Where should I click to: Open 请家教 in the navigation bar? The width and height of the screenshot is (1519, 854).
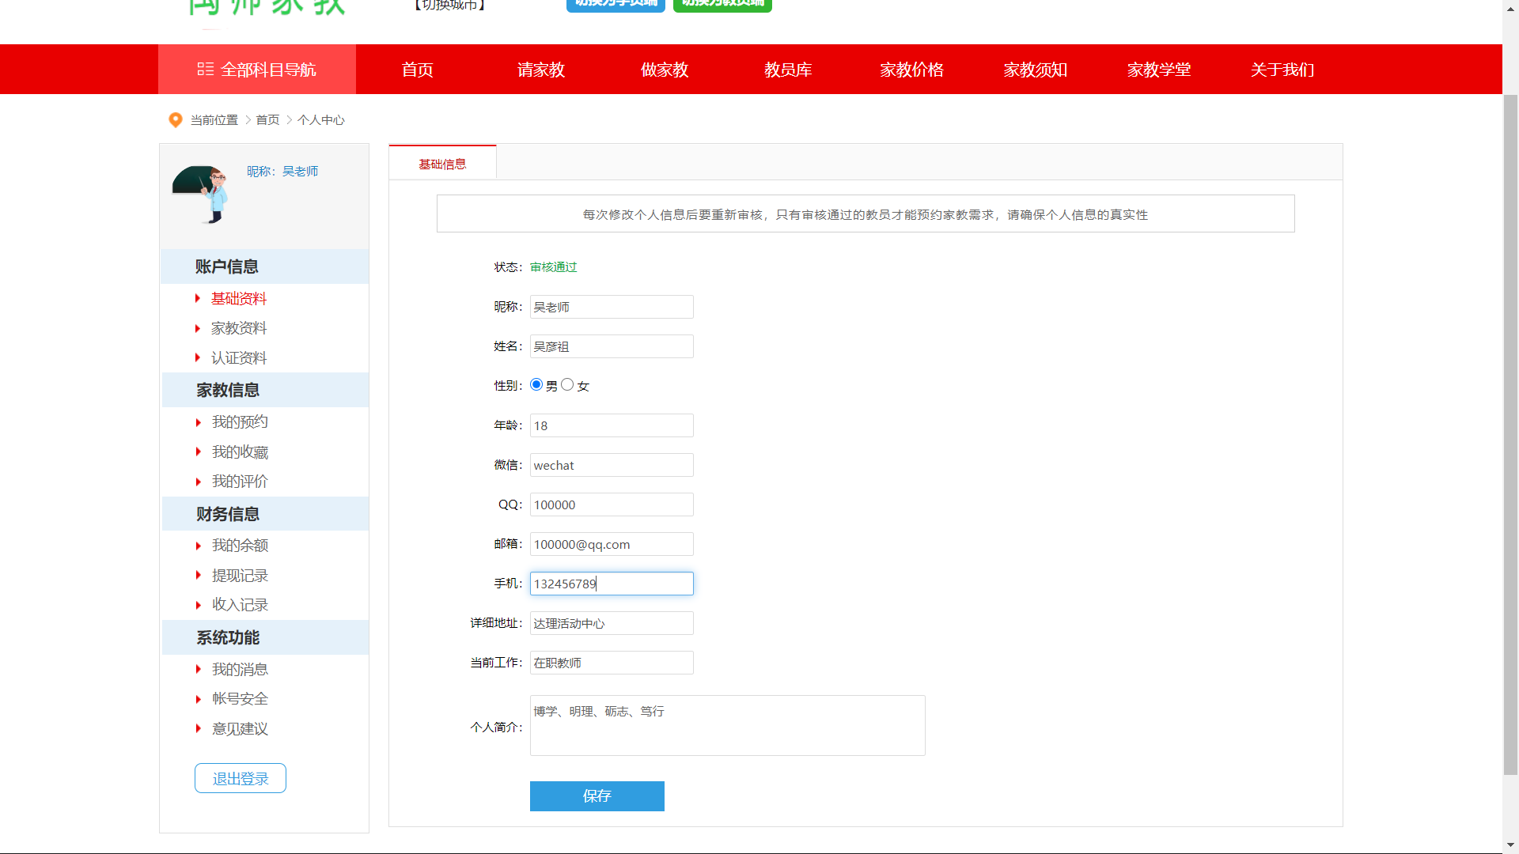(541, 70)
